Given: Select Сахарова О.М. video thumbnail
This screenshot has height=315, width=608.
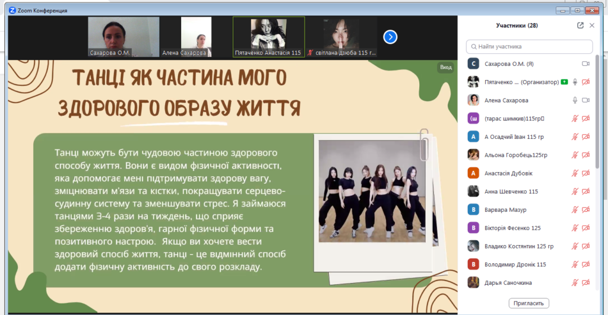Looking at the screenshot, I should [123, 37].
